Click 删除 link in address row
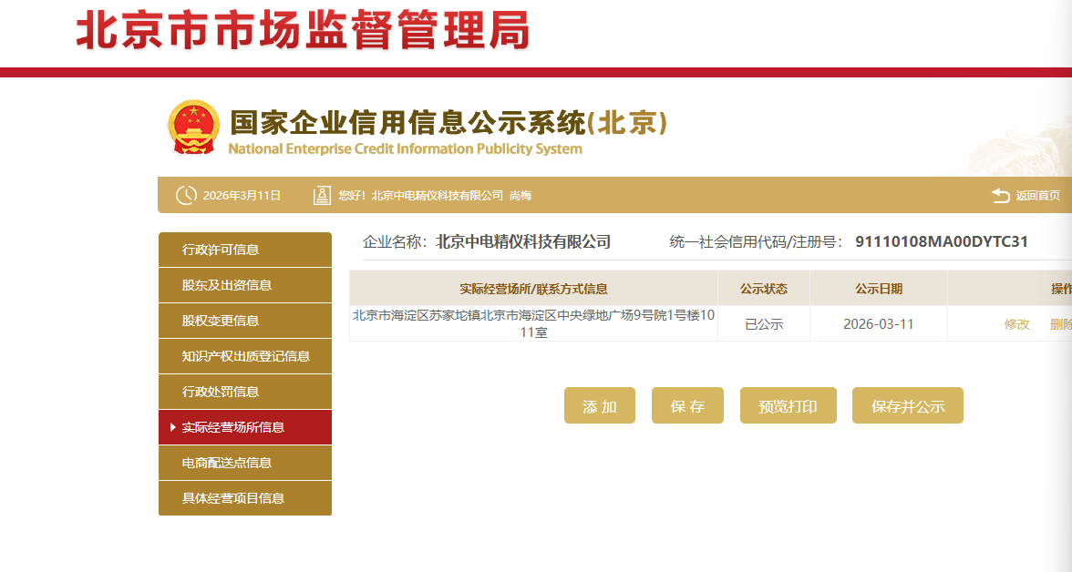Screen dimensions: 1072x572 click(1060, 324)
